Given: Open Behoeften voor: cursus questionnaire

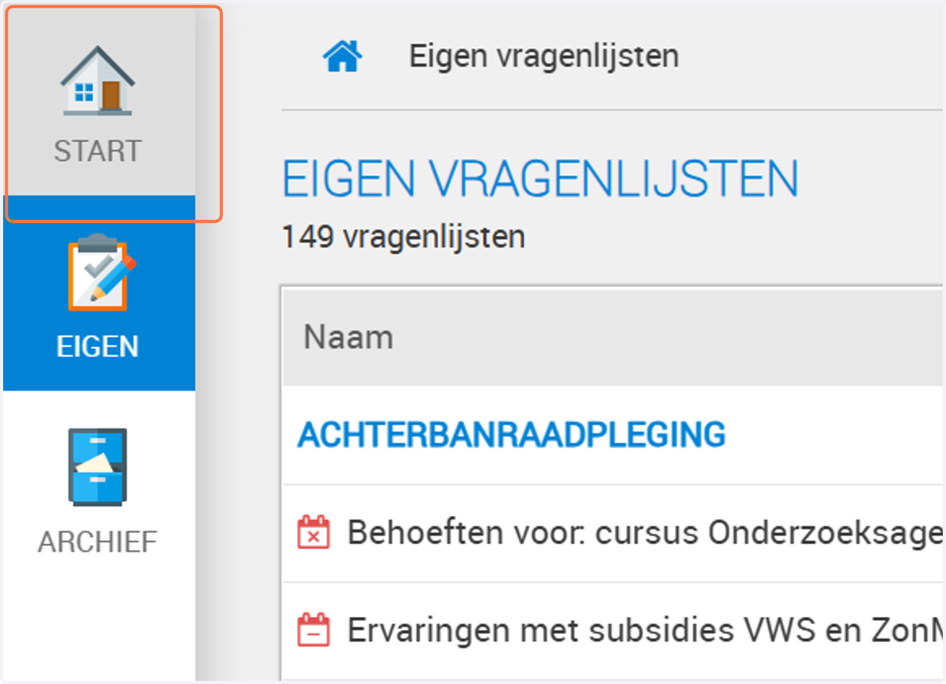Looking at the screenshot, I should [x=645, y=533].
